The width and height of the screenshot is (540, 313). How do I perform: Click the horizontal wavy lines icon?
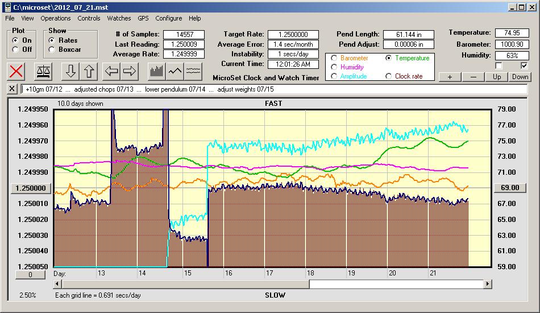(x=193, y=71)
